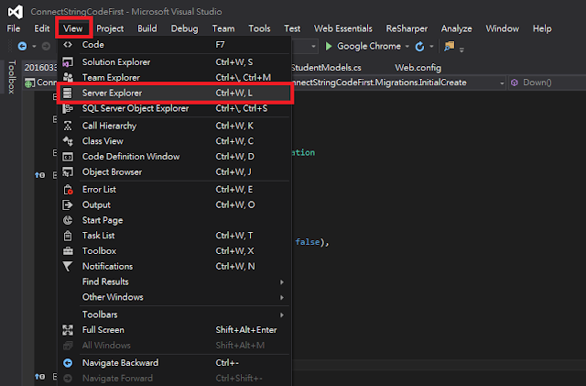Open the InitialCreate class dropdown arrow
The image size is (586, 386).
pyautogui.click(x=502, y=83)
